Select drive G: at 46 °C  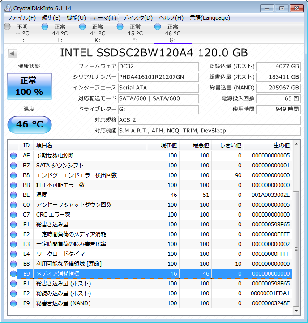tap(172, 33)
